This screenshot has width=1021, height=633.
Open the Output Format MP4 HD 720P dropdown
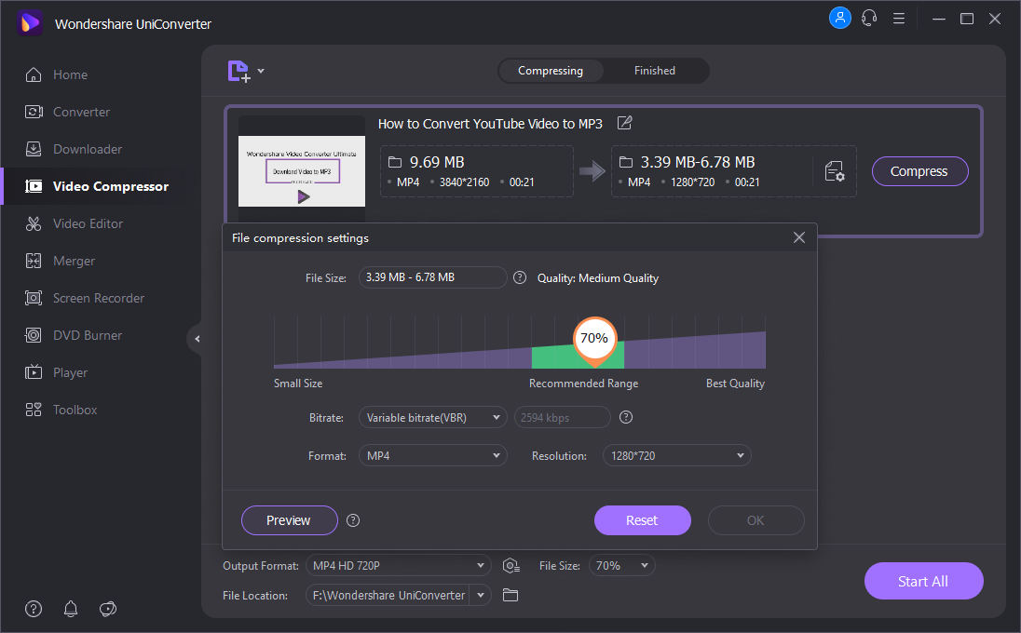point(399,566)
